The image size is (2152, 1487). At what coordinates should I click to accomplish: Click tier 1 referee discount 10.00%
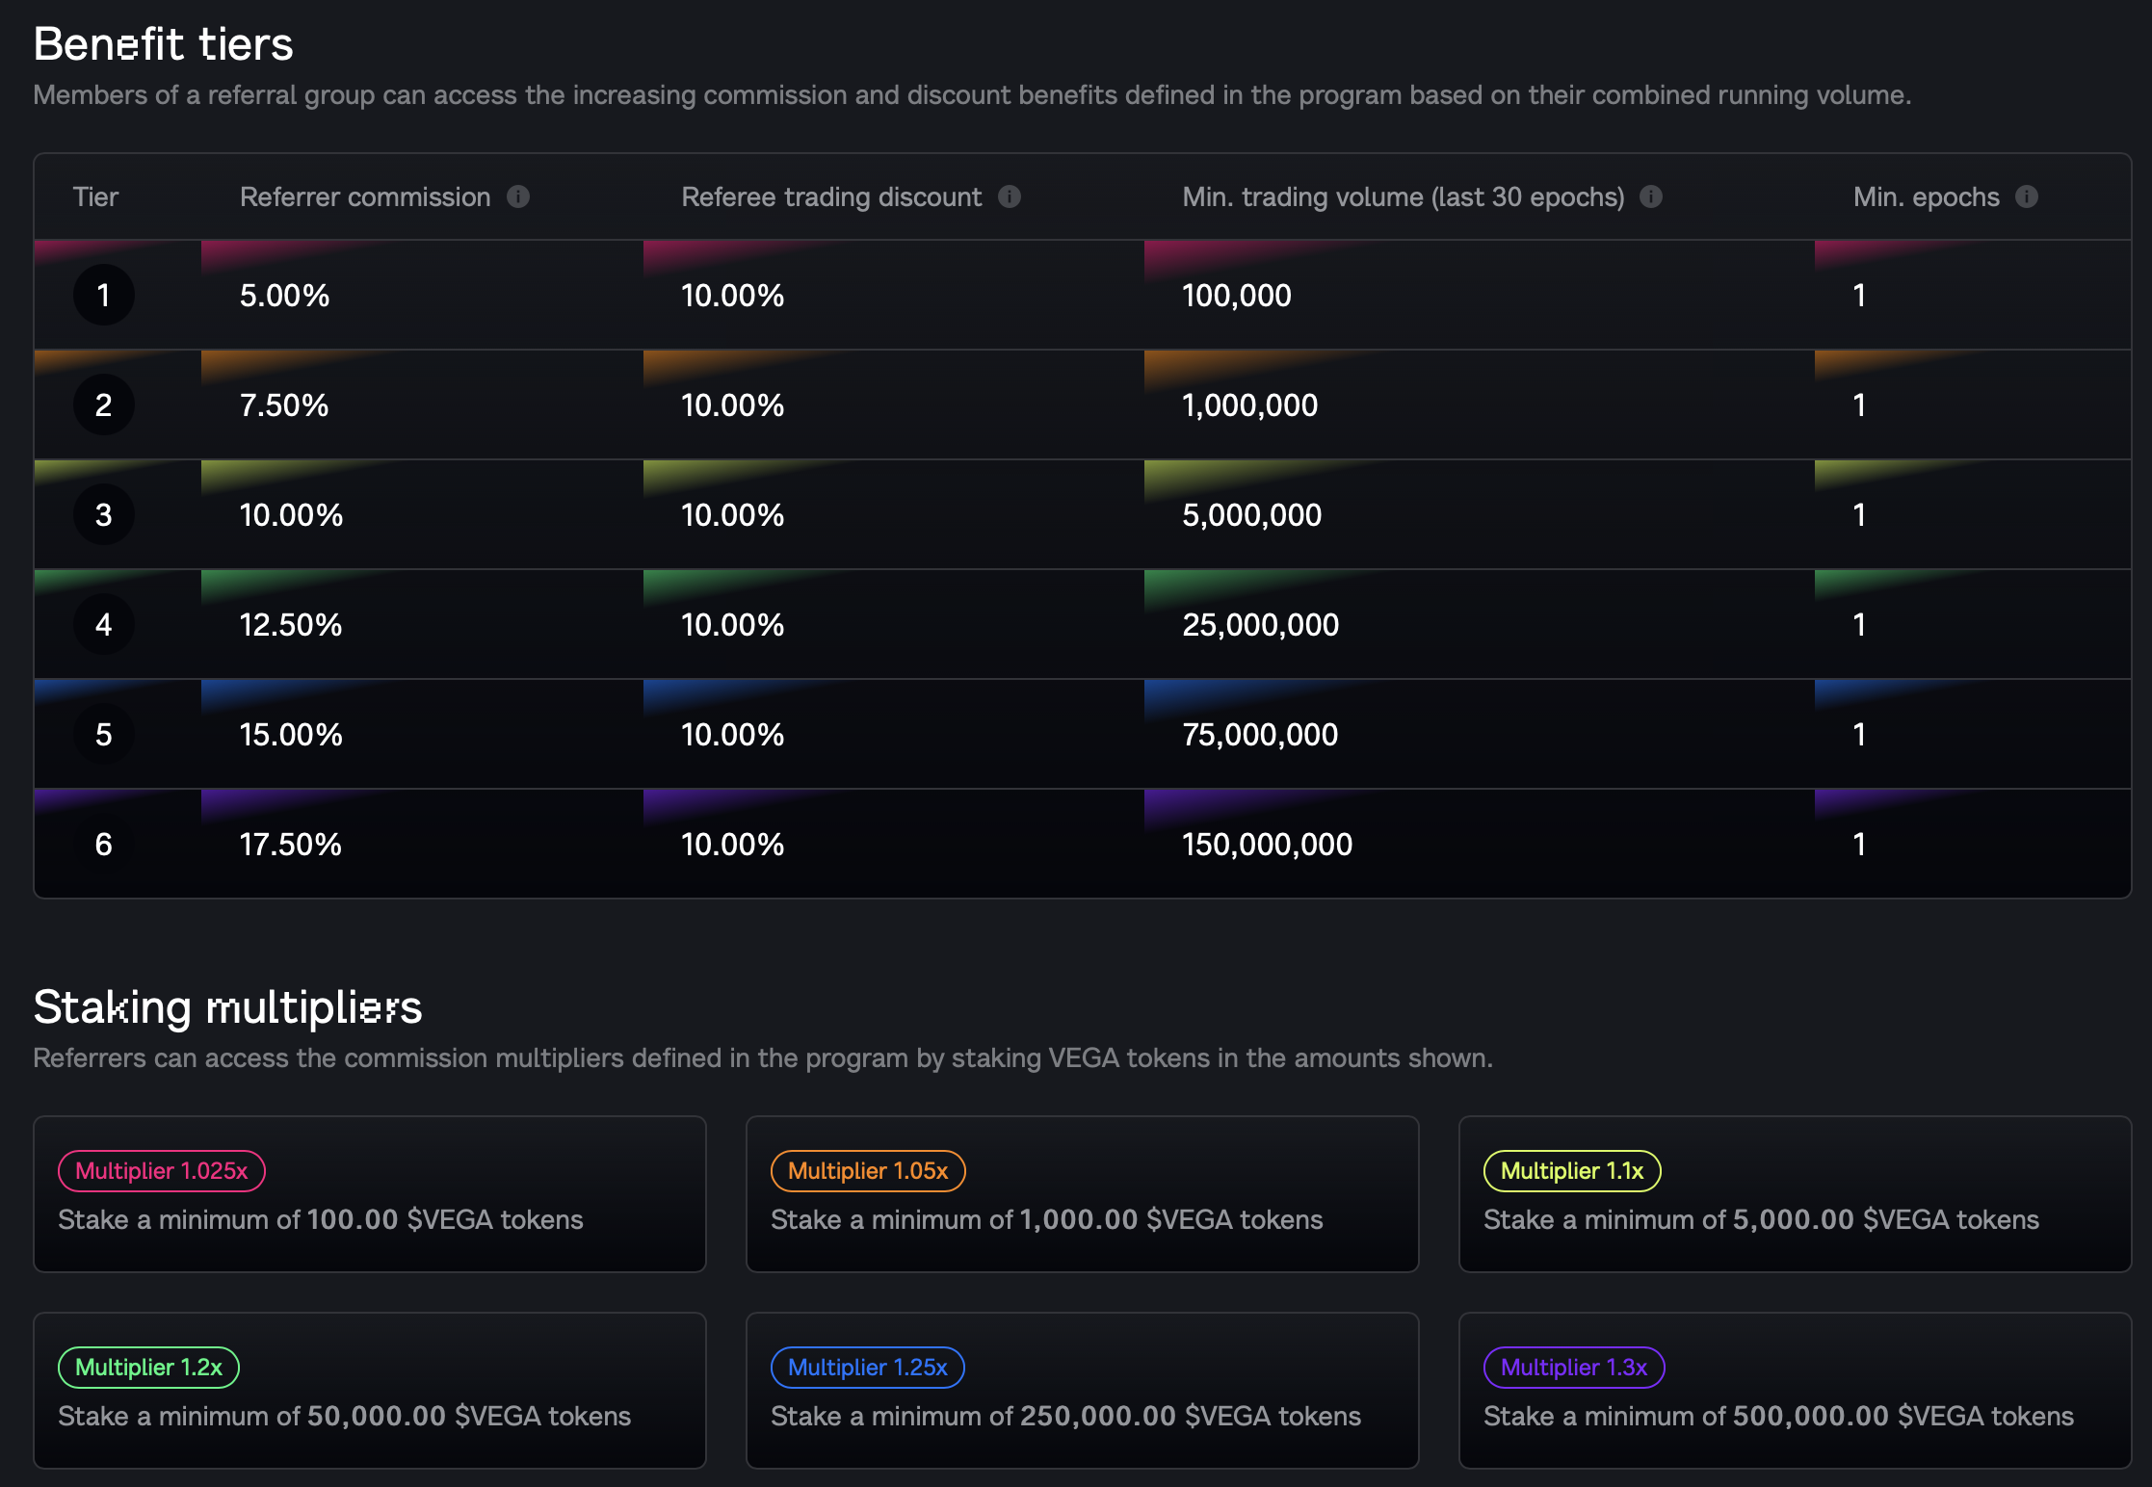click(733, 295)
